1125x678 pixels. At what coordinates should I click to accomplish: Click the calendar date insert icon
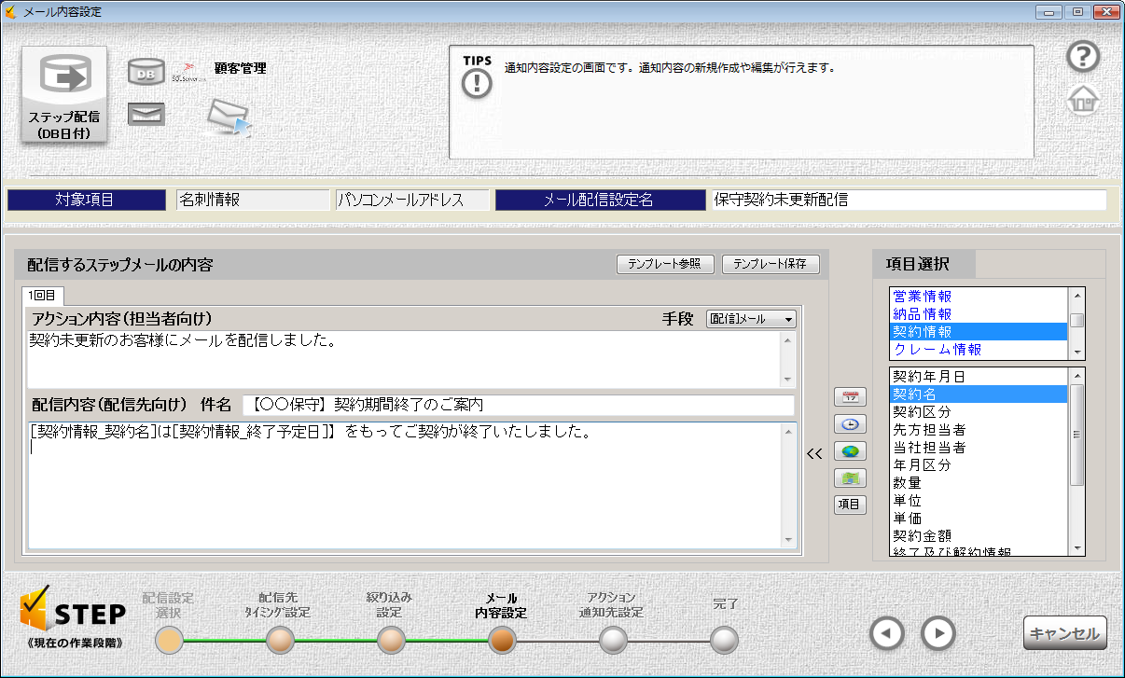tap(850, 397)
